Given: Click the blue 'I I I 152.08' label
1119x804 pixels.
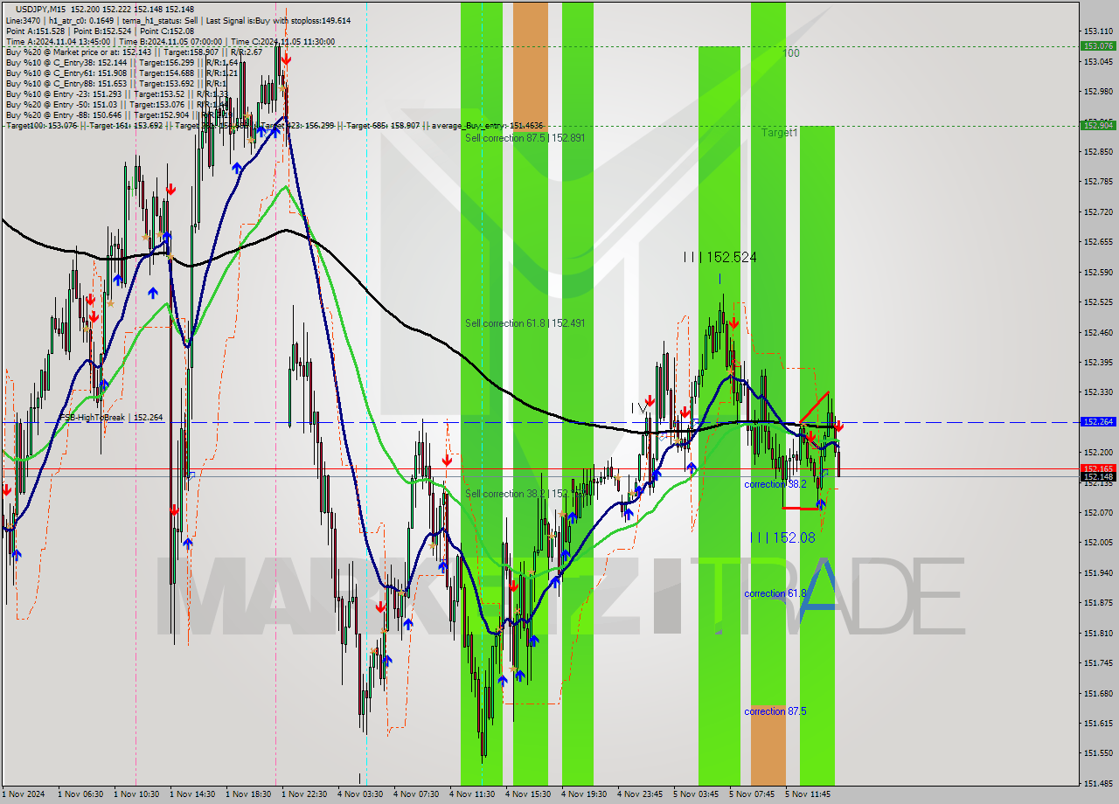Looking at the screenshot, I should pyautogui.click(x=782, y=537).
